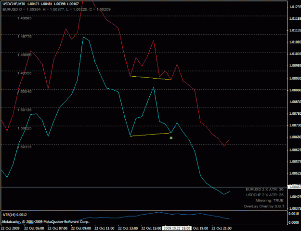Click price scale value 1.00680
The image size is (301, 231).
click(x=295, y=137)
